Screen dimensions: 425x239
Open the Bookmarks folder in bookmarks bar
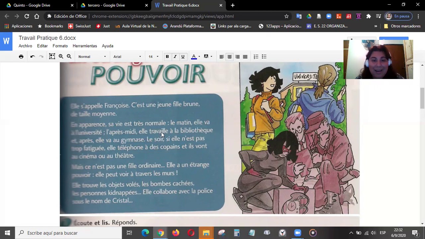coord(50,26)
